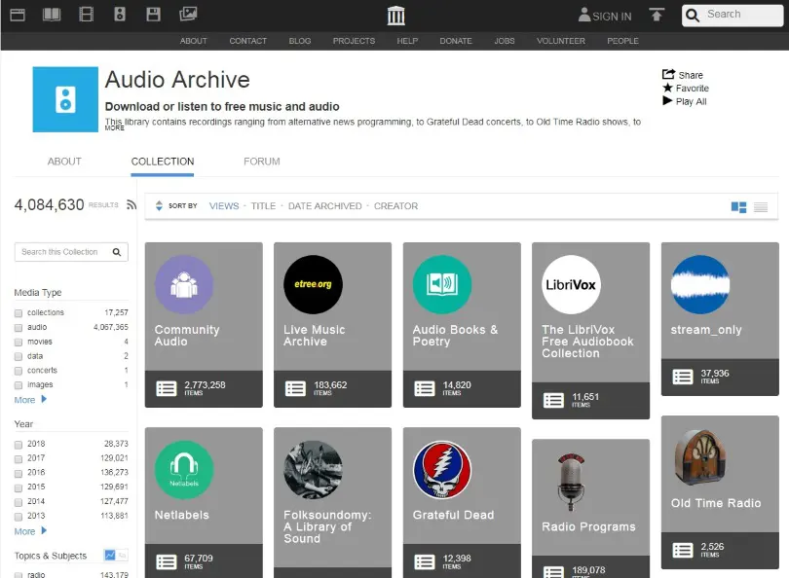The image size is (789, 578).
Task: Click the Grateful Dead skull logo
Action: point(442,470)
